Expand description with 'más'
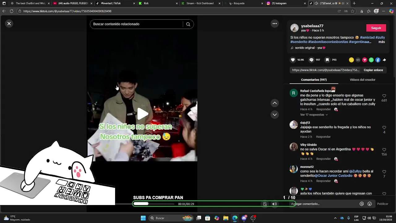 point(381,42)
